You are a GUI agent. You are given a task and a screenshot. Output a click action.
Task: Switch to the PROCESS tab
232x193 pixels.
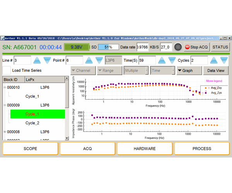click(x=202, y=149)
